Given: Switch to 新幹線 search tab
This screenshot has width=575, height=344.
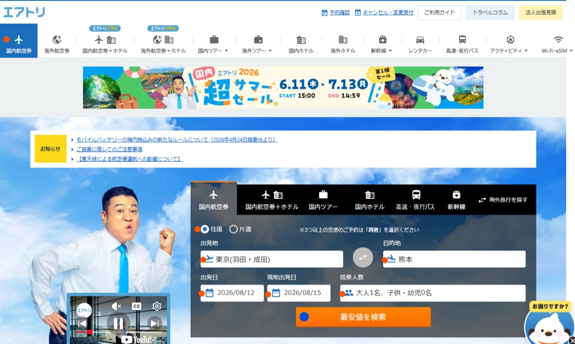Looking at the screenshot, I should click(457, 200).
